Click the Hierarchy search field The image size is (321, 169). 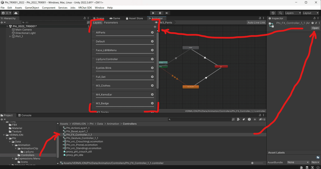coord(54,22)
